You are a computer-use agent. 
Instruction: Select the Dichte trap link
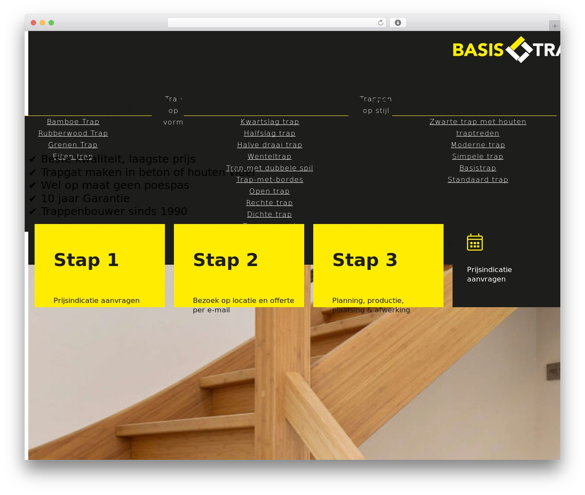point(270,214)
